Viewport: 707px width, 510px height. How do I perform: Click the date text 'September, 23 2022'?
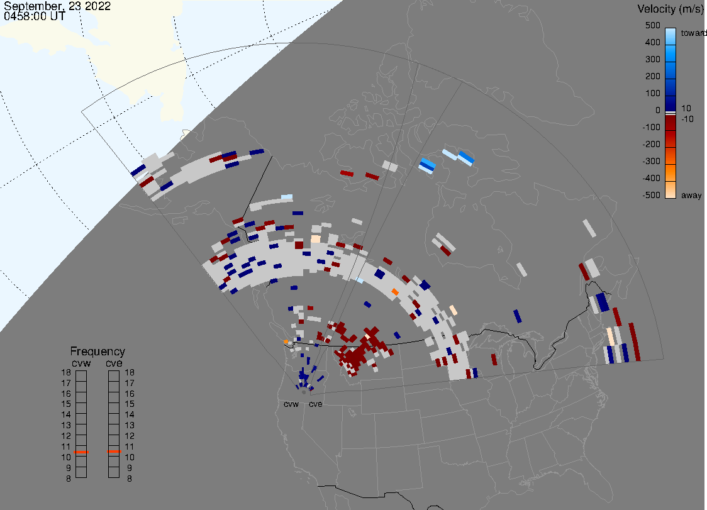[57, 6]
